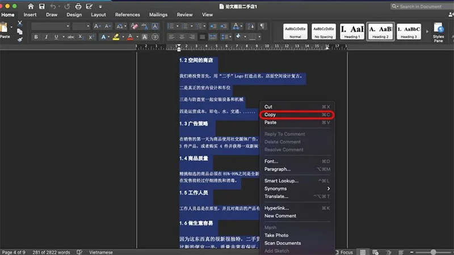
Task: Open the Paste options arrow
Action: point(11,27)
